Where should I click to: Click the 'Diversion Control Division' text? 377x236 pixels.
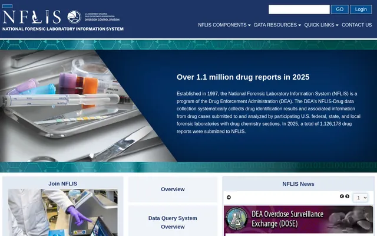(102, 19)
